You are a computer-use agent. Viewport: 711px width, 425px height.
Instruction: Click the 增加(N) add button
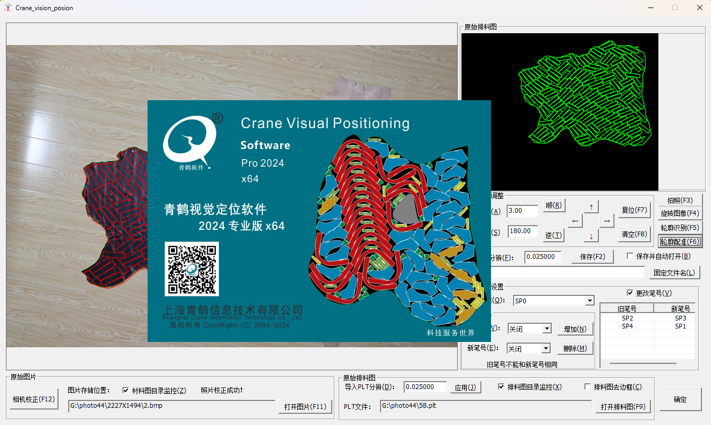[575, 329]
